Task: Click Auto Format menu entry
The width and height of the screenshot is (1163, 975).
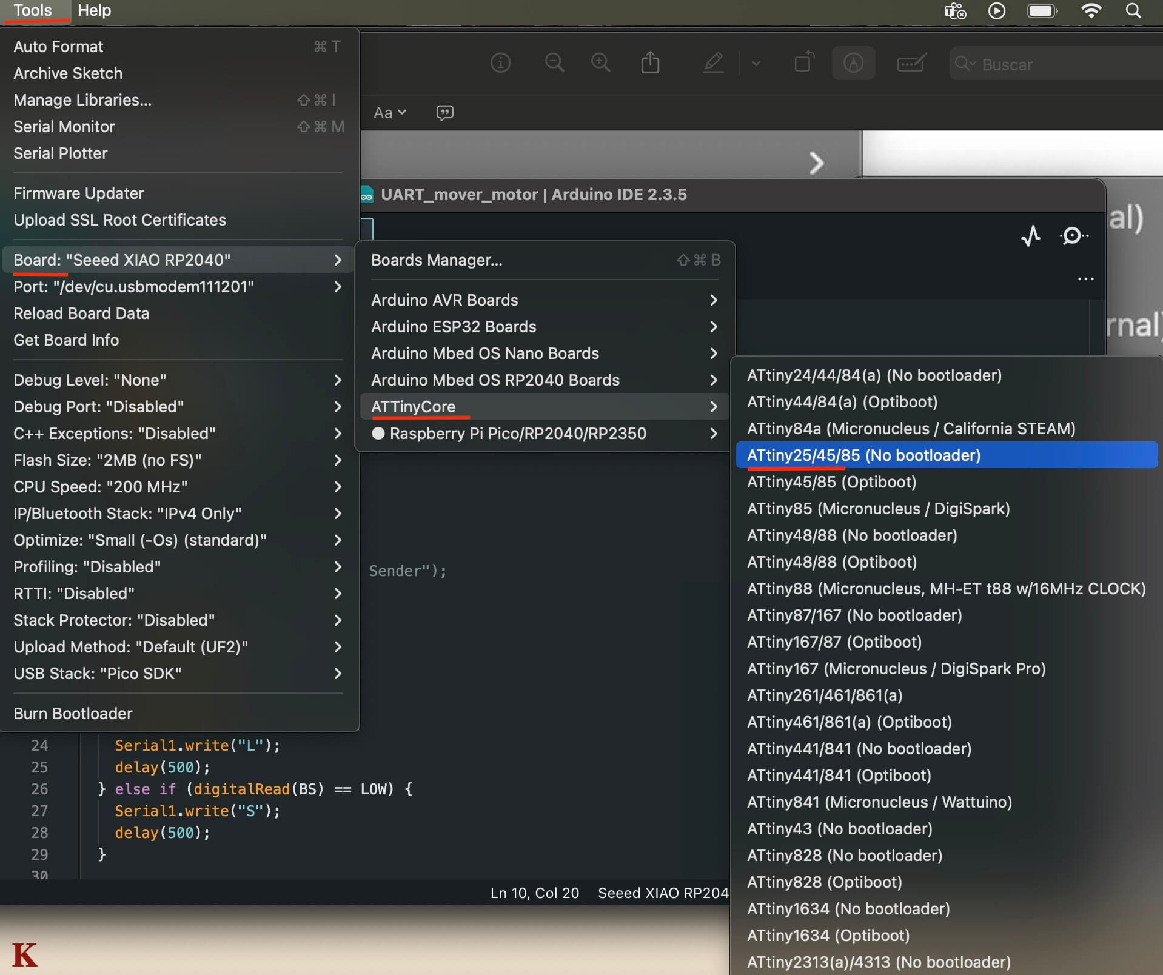Action: tap(179, 47)
